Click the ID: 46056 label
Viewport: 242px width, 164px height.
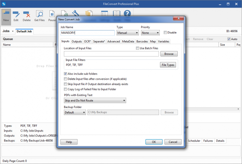pyautogui.click(x=232, y=31)
